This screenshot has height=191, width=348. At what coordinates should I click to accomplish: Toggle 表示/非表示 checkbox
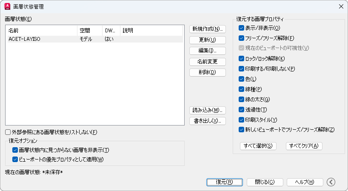[x=242, y=28]
